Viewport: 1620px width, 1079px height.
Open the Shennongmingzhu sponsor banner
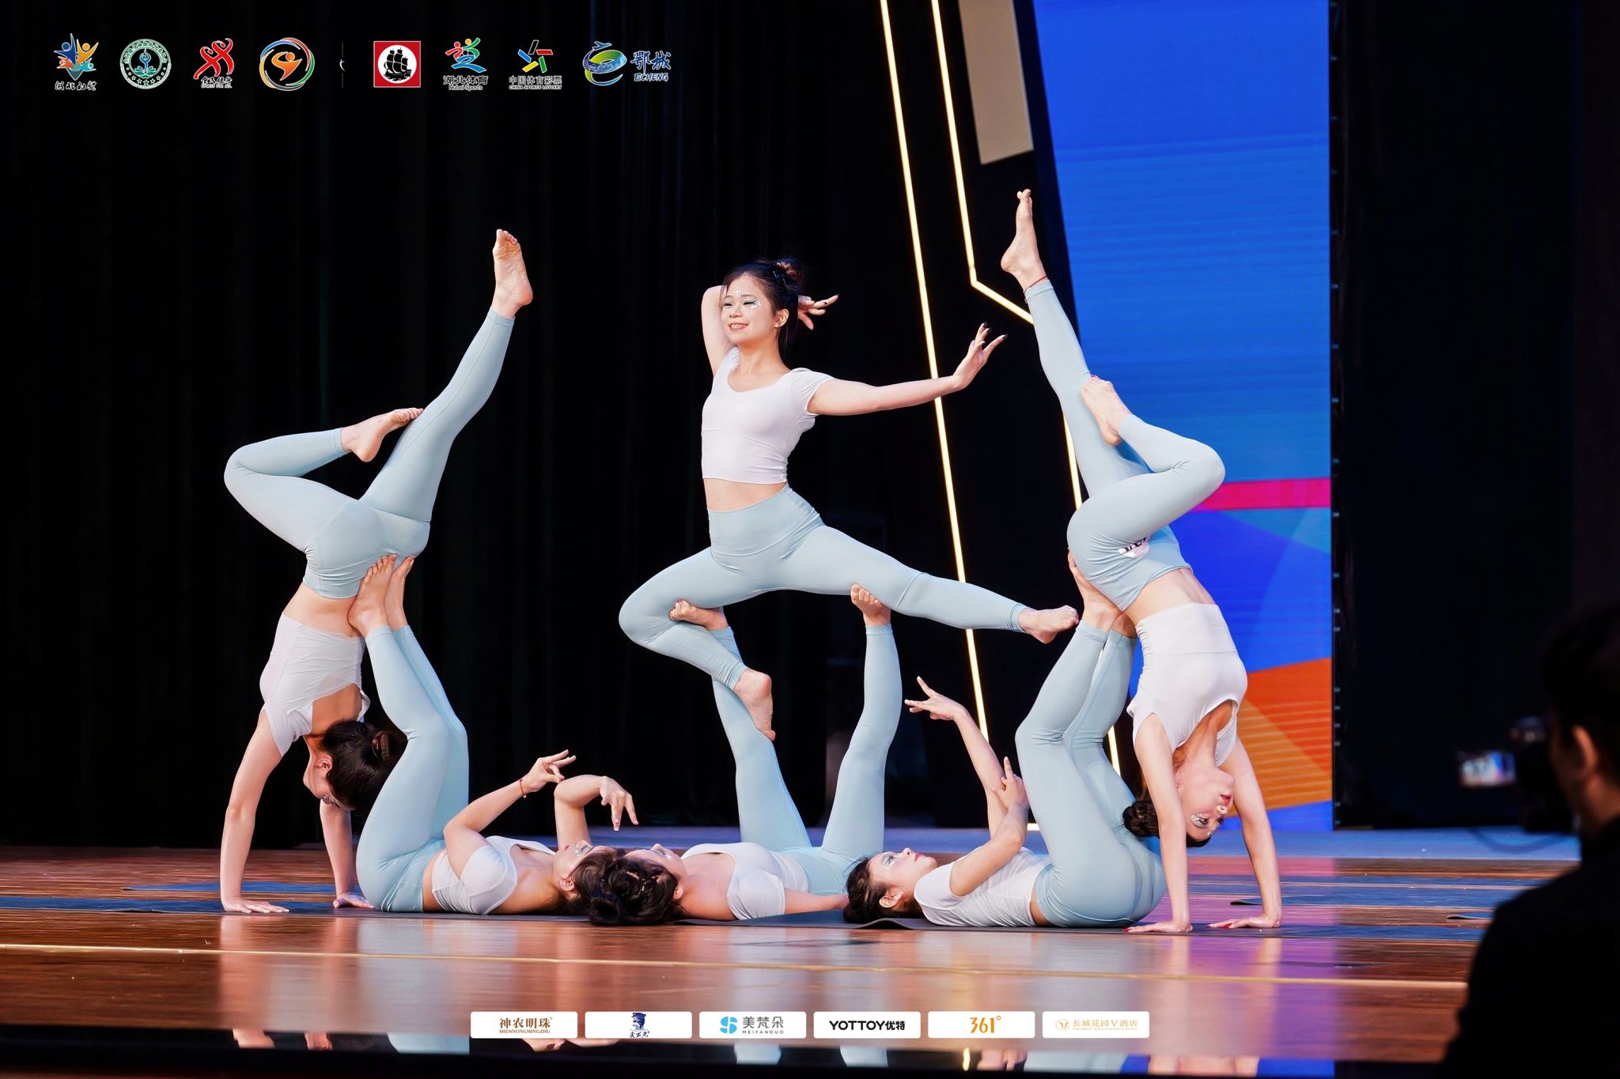(x=524, y=1024)
